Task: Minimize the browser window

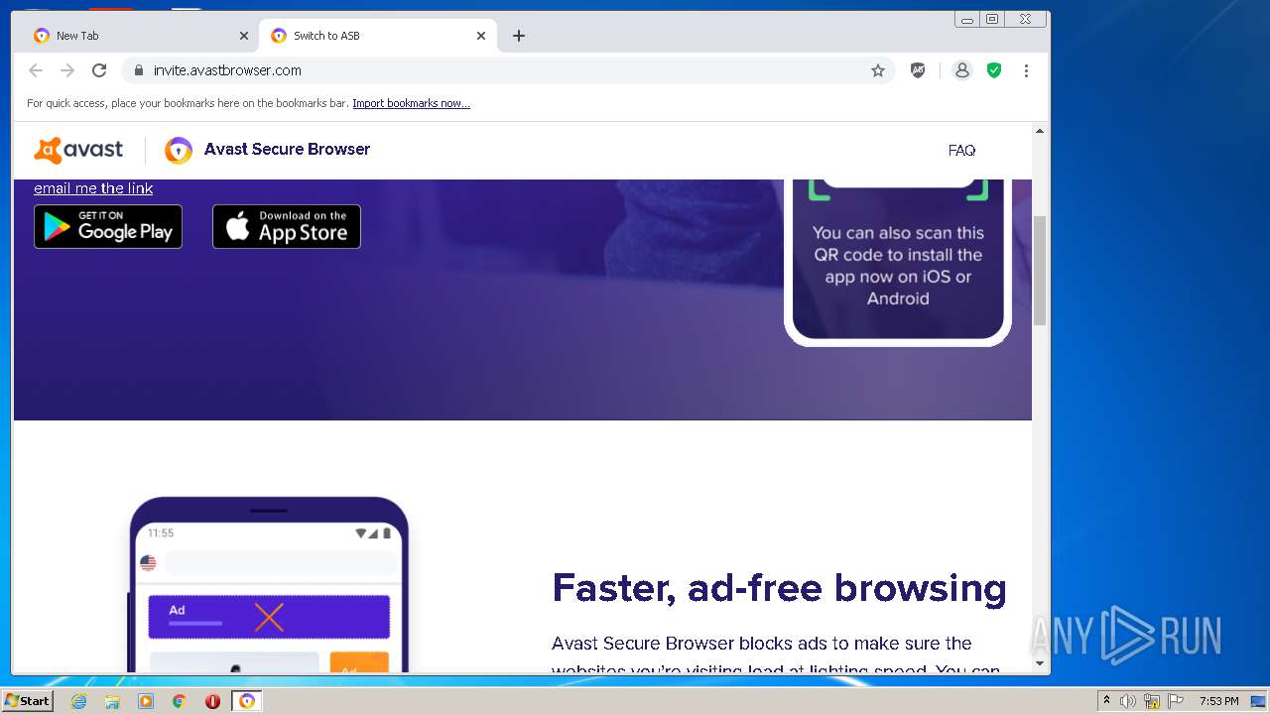Action: [x=967, y=19]
